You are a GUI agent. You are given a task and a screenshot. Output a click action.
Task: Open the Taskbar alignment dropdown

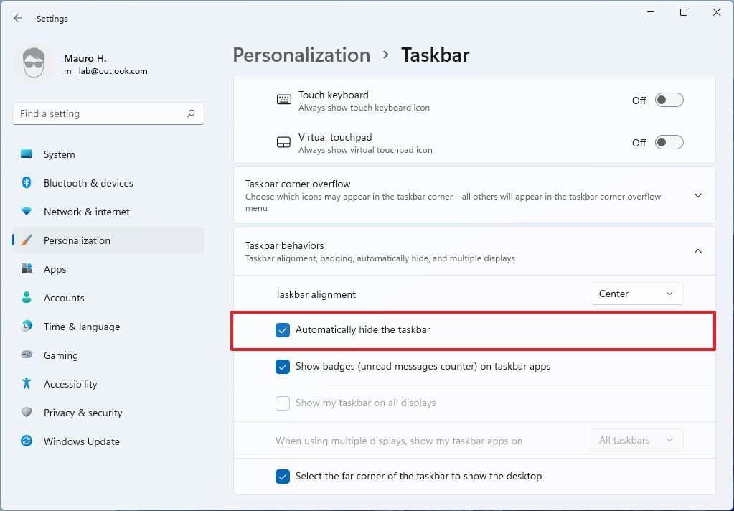point(636,293)
